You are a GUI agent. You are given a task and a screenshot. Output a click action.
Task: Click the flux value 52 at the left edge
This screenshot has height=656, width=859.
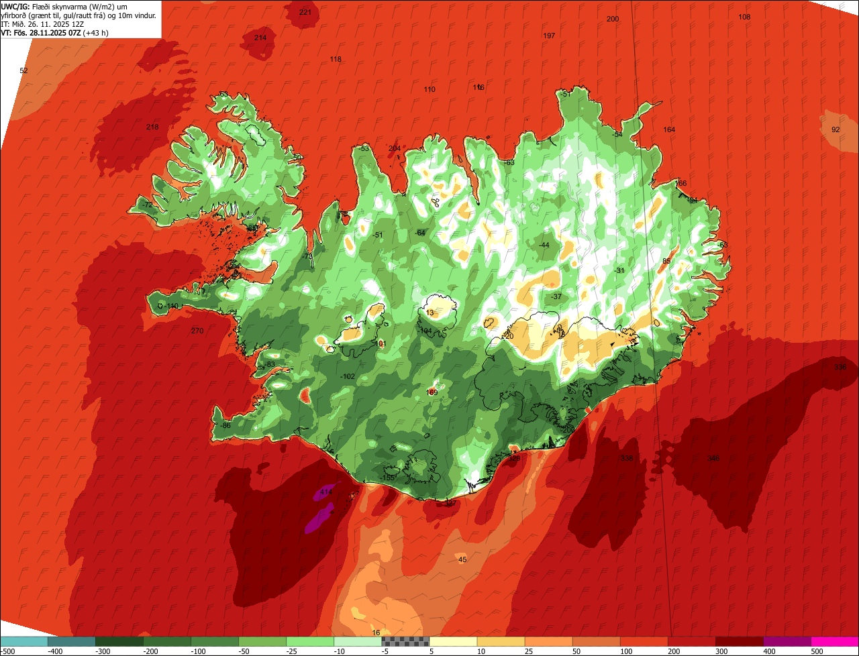[23, 70]
